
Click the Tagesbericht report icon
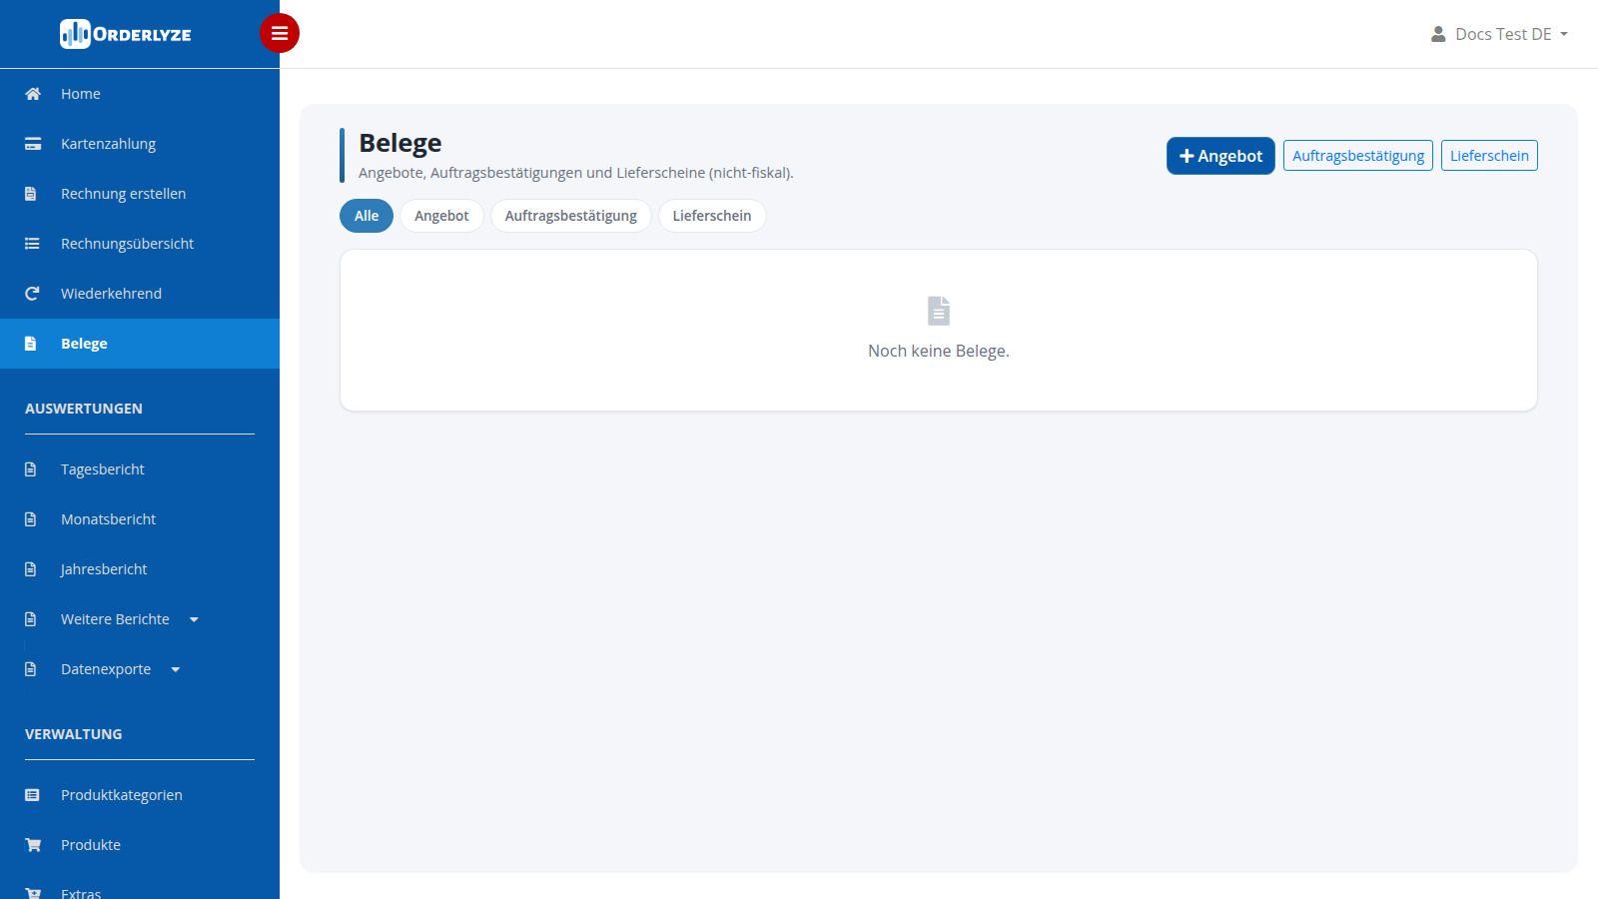pyautogui.click(x=31, y=469)
